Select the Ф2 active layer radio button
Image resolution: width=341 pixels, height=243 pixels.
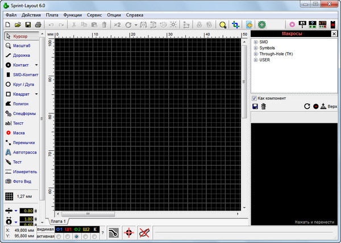(x=77, y=236)
